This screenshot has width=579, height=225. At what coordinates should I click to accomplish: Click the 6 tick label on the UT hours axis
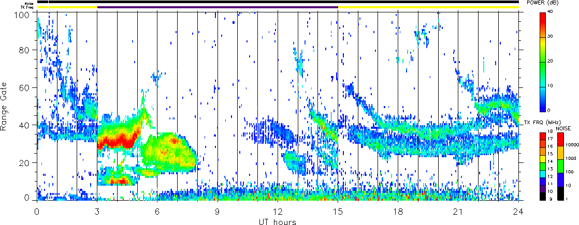(x=157, y=212)
